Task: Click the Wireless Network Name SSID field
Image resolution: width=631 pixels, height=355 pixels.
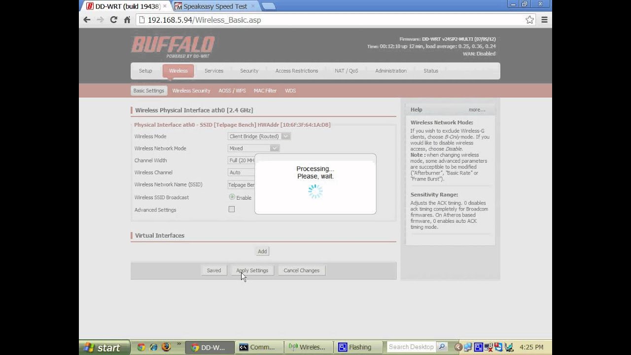Action: tap(241, 185)
